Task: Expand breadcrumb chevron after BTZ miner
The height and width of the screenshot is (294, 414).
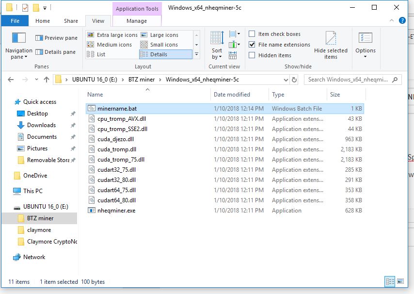Action: tap(160, 80)
